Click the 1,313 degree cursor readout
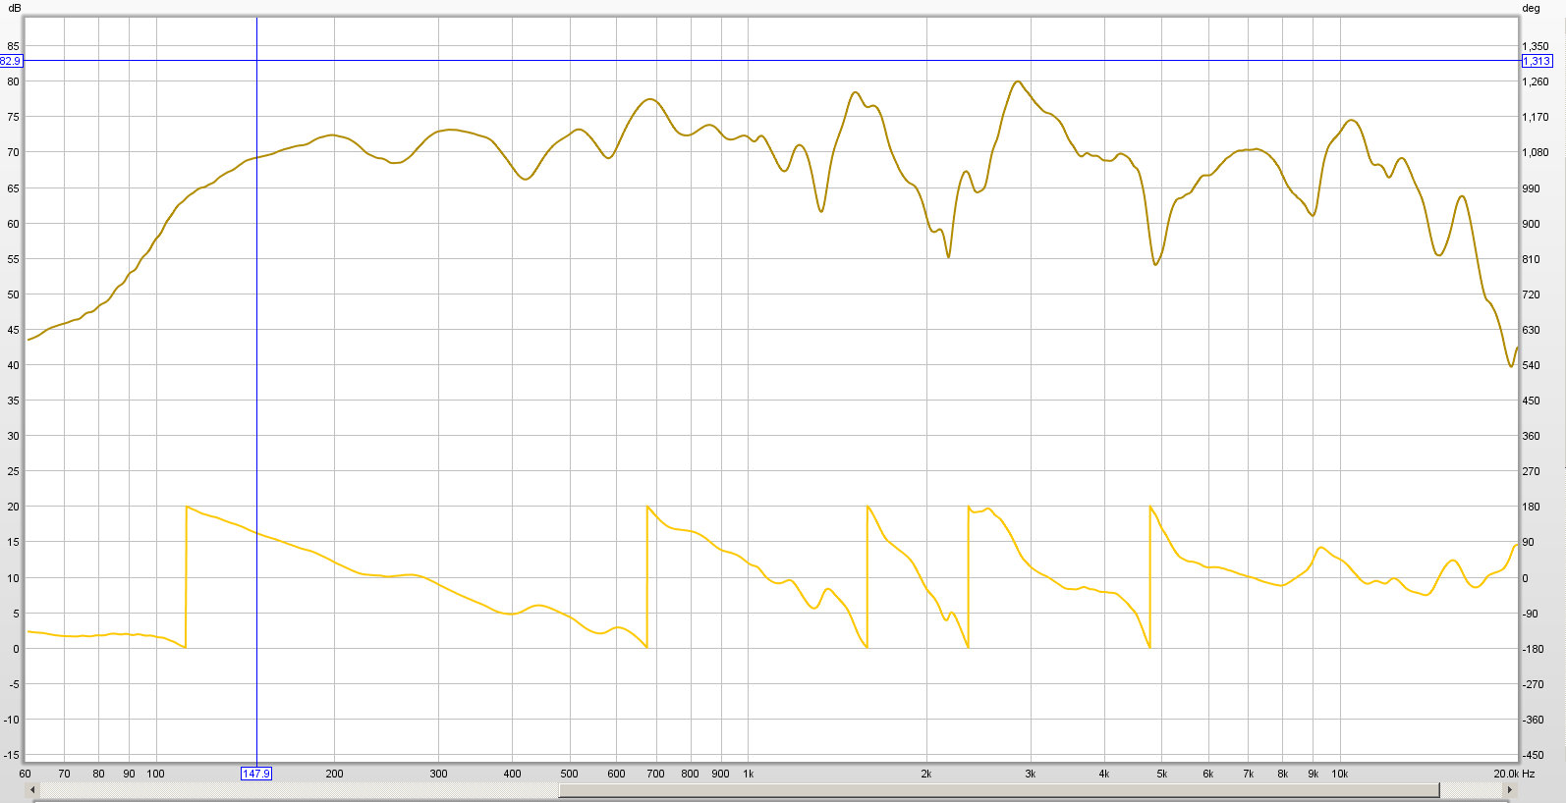This screenshot has width=1566, height=803. [x=1537, y=61]
